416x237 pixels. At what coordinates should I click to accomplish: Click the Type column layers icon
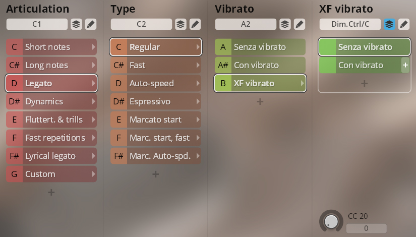(x=180, y=24)
